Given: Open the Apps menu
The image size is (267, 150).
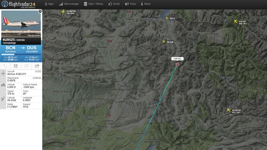Looking at the screenshot, I should (x=49, y=4).
